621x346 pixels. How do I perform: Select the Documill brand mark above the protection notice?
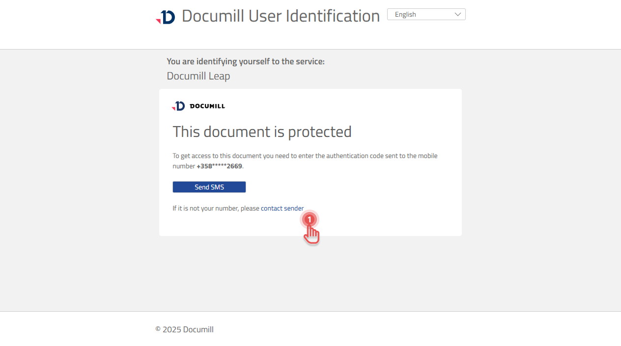(198, 106)
